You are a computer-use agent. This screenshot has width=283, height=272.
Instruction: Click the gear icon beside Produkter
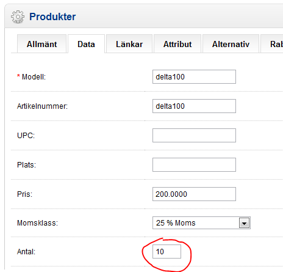(18, 17)
